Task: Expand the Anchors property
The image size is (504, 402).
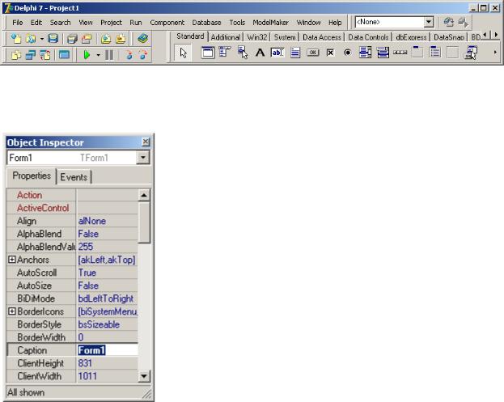Action: point(12,260)
